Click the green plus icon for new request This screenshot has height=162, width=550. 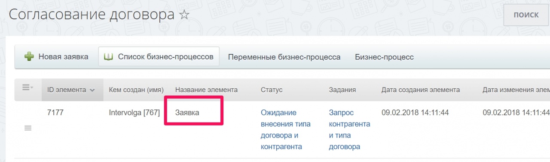click(x=29, y=57)
